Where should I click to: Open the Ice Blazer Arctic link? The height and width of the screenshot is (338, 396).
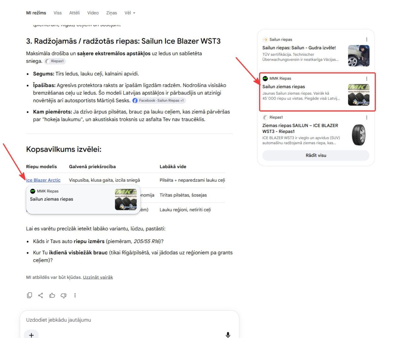coord(43,180)
